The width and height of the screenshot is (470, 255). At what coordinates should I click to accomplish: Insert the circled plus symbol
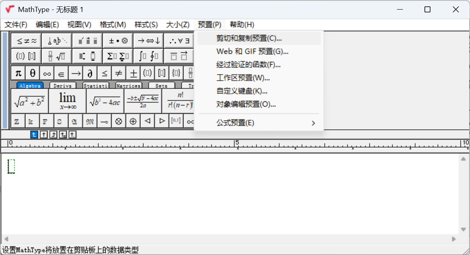pos(133,121)
